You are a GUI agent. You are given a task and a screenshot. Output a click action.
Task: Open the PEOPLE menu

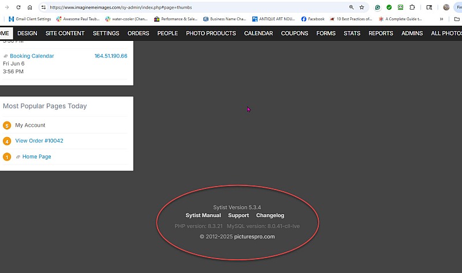point(167,33)
